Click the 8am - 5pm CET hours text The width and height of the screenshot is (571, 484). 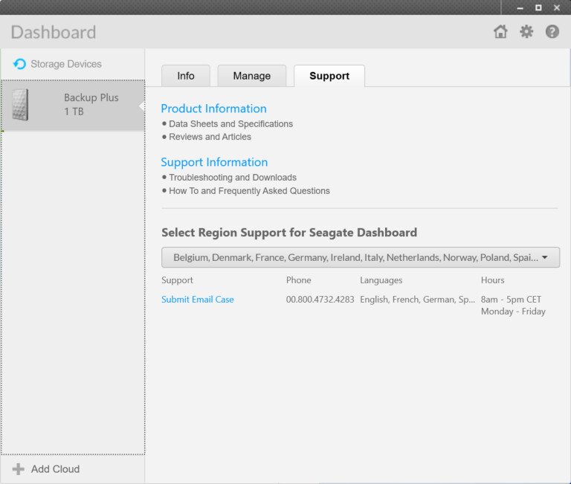coord(511,300)
